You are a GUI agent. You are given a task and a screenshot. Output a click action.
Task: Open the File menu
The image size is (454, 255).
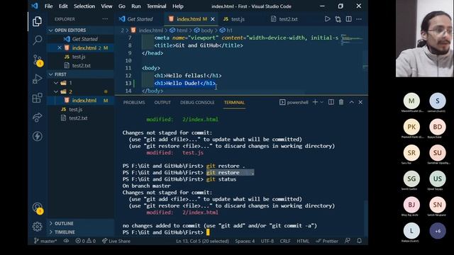point(49,6)
